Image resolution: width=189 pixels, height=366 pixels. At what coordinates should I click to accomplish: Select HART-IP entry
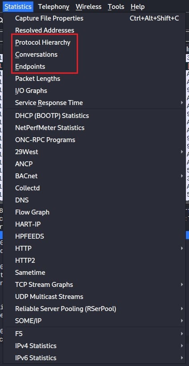click(94, 224)
